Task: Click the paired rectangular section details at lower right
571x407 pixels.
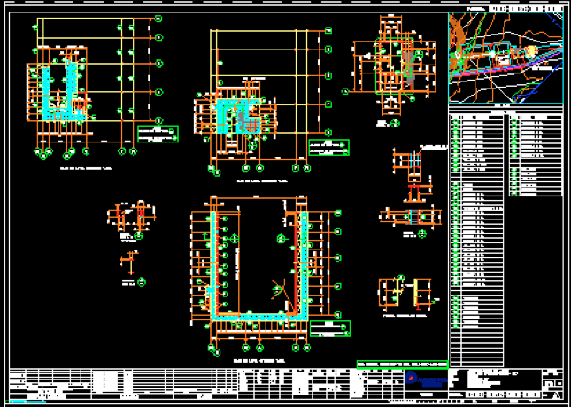Action: (405, 293)
